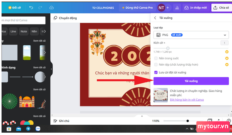Click the TỪ CELLPHONES design title
The width and height of the screenshot is (232, 135).
click(x=103, y=8)
